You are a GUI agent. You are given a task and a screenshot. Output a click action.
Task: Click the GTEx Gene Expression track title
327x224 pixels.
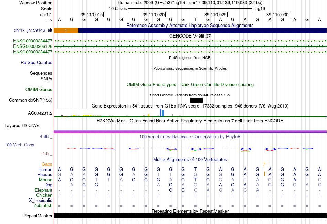pyautogui.click(x=190, y=106)
